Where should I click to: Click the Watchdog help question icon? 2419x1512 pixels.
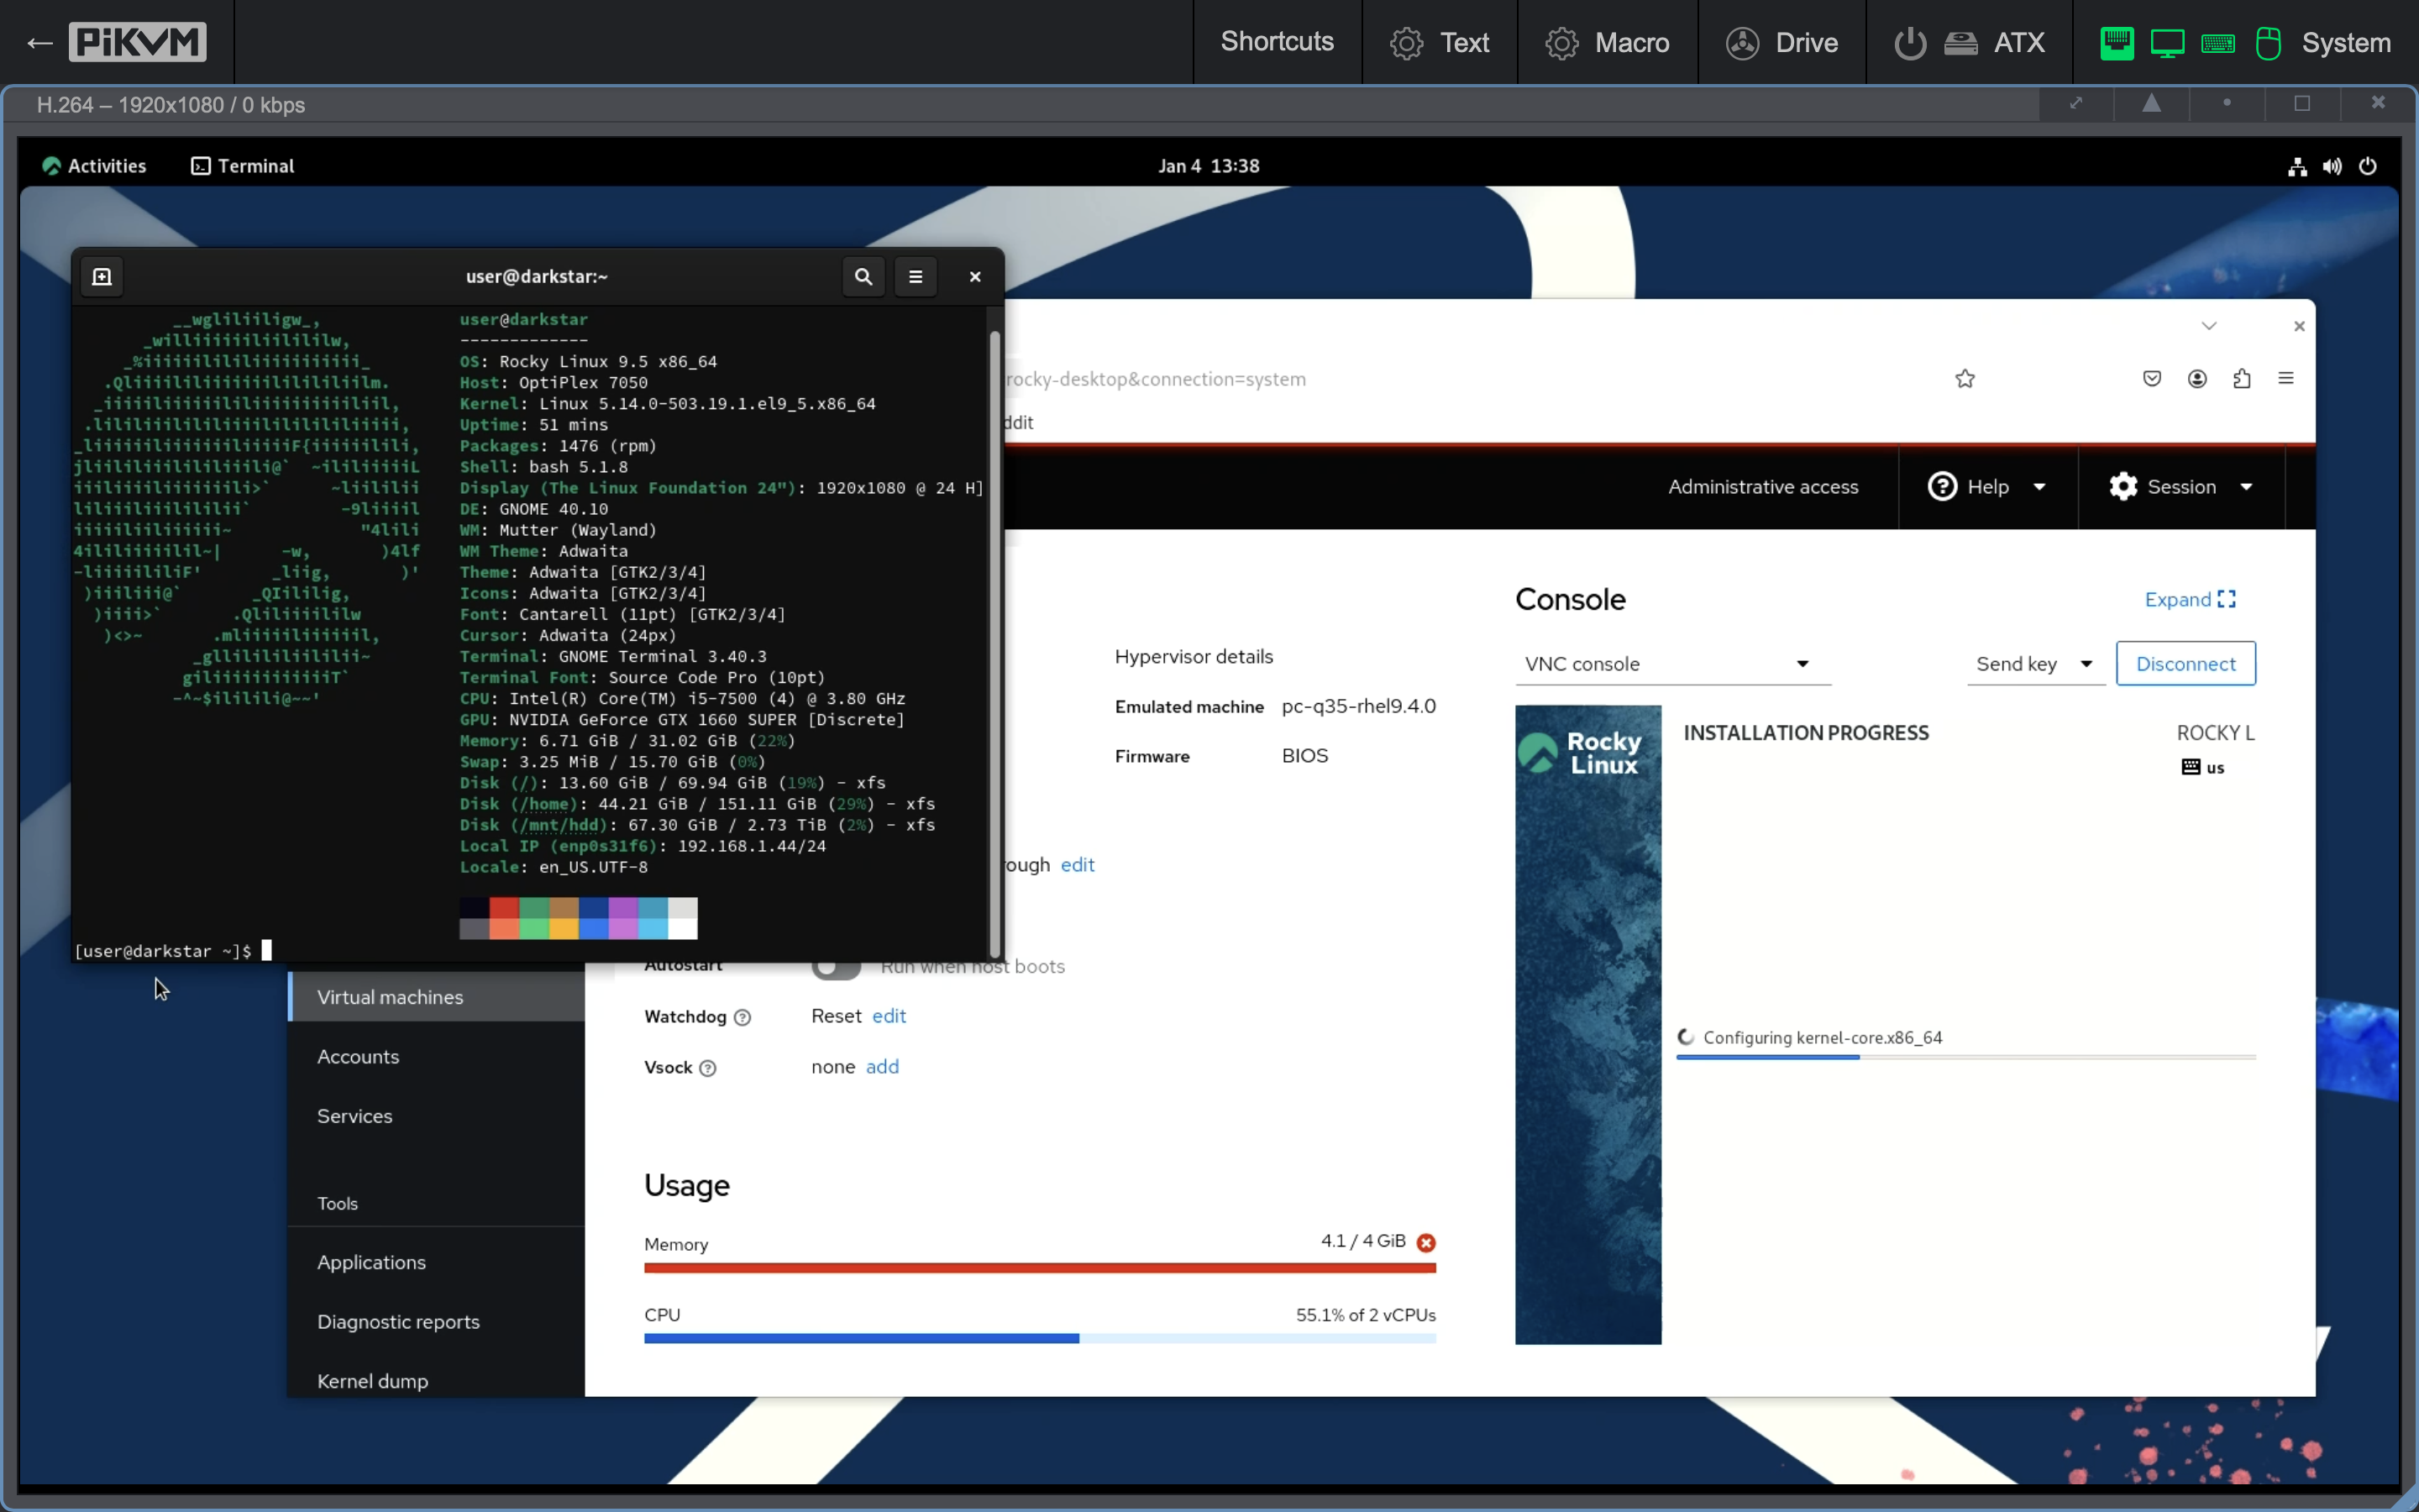tap(742, 1017)
